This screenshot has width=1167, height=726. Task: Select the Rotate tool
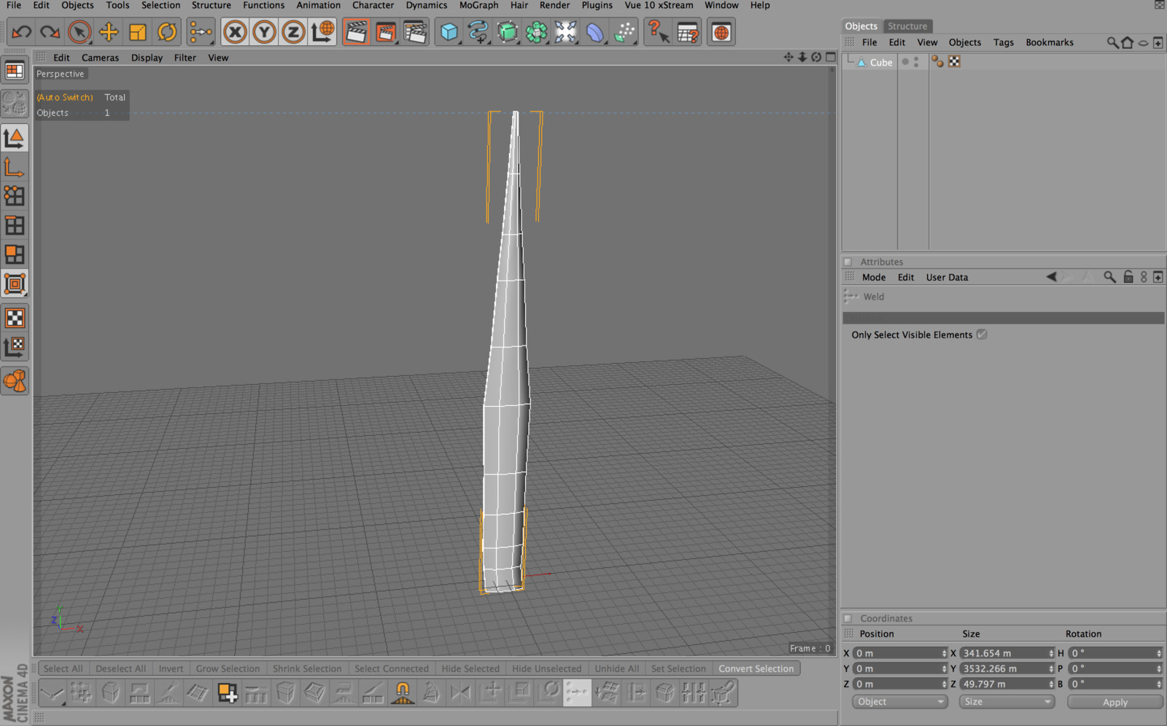[x=167, y=32]
